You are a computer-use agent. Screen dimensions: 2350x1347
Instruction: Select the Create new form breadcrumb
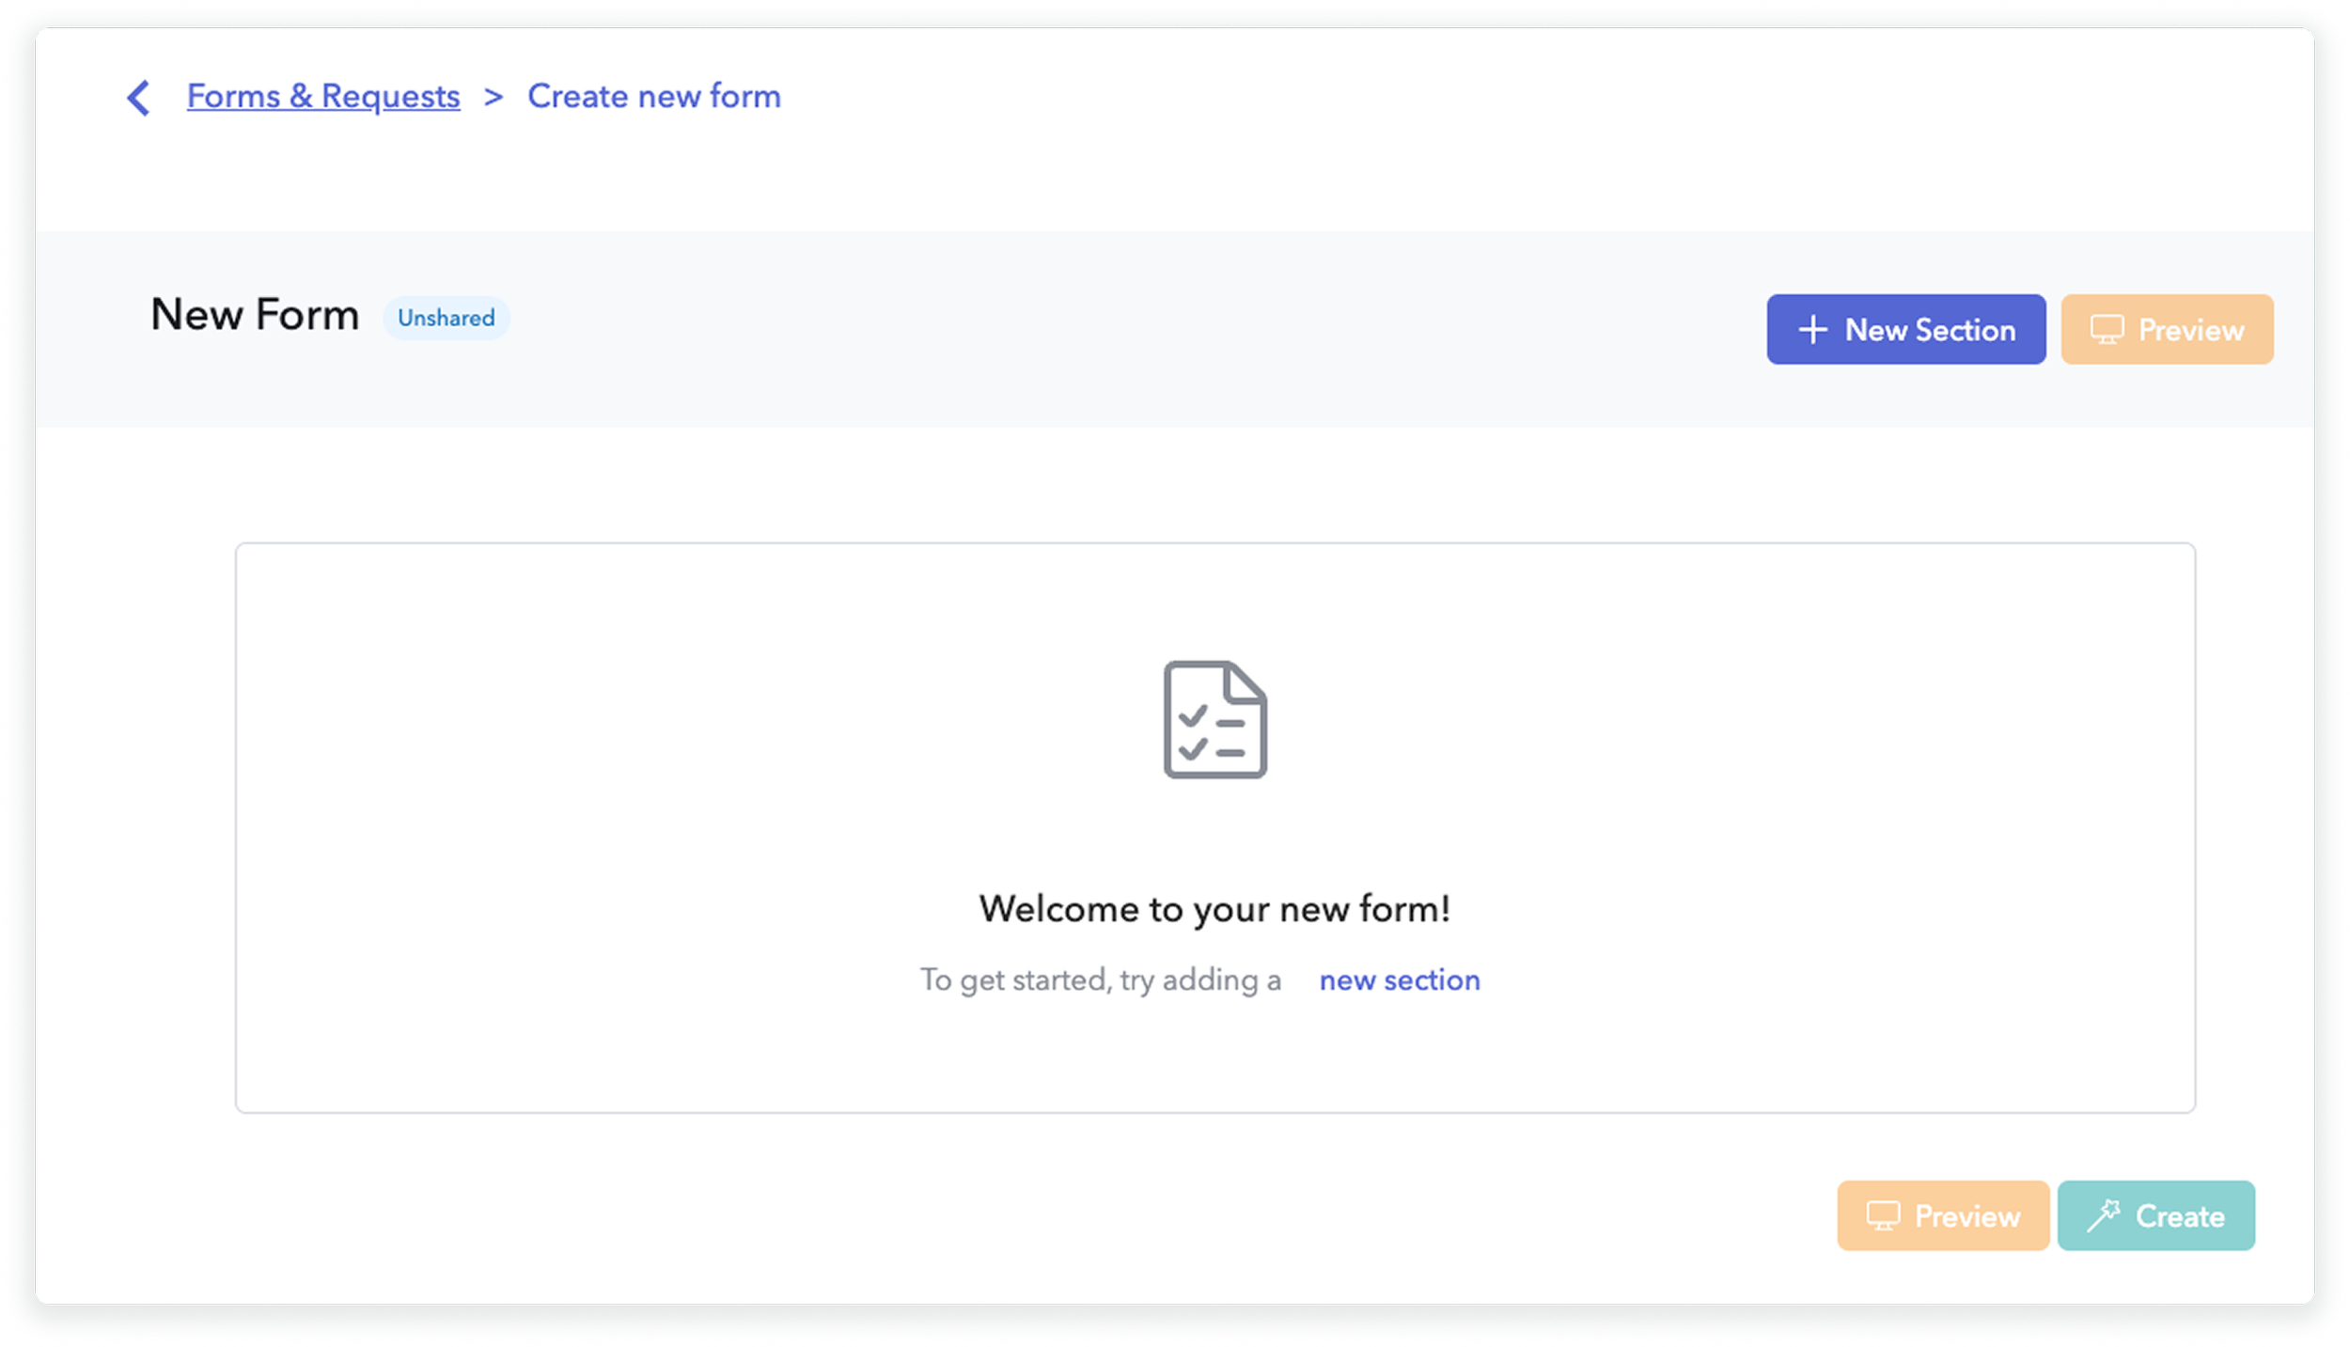click(653, 97)
